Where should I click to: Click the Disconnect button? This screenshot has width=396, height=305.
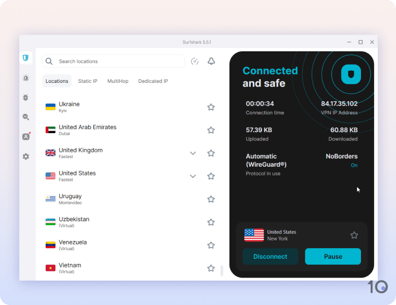[x=271, y=256]
